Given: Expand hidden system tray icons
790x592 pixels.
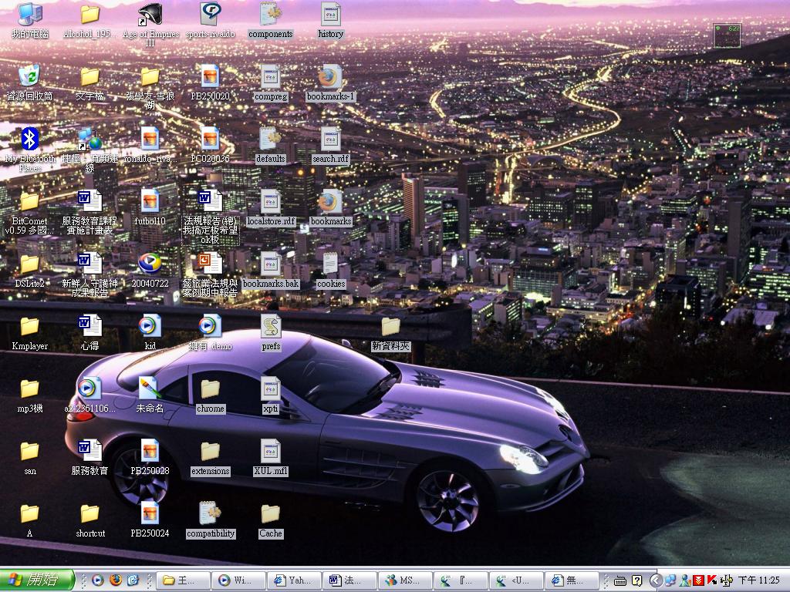Looking at the screenshot, I should (655, 580).
